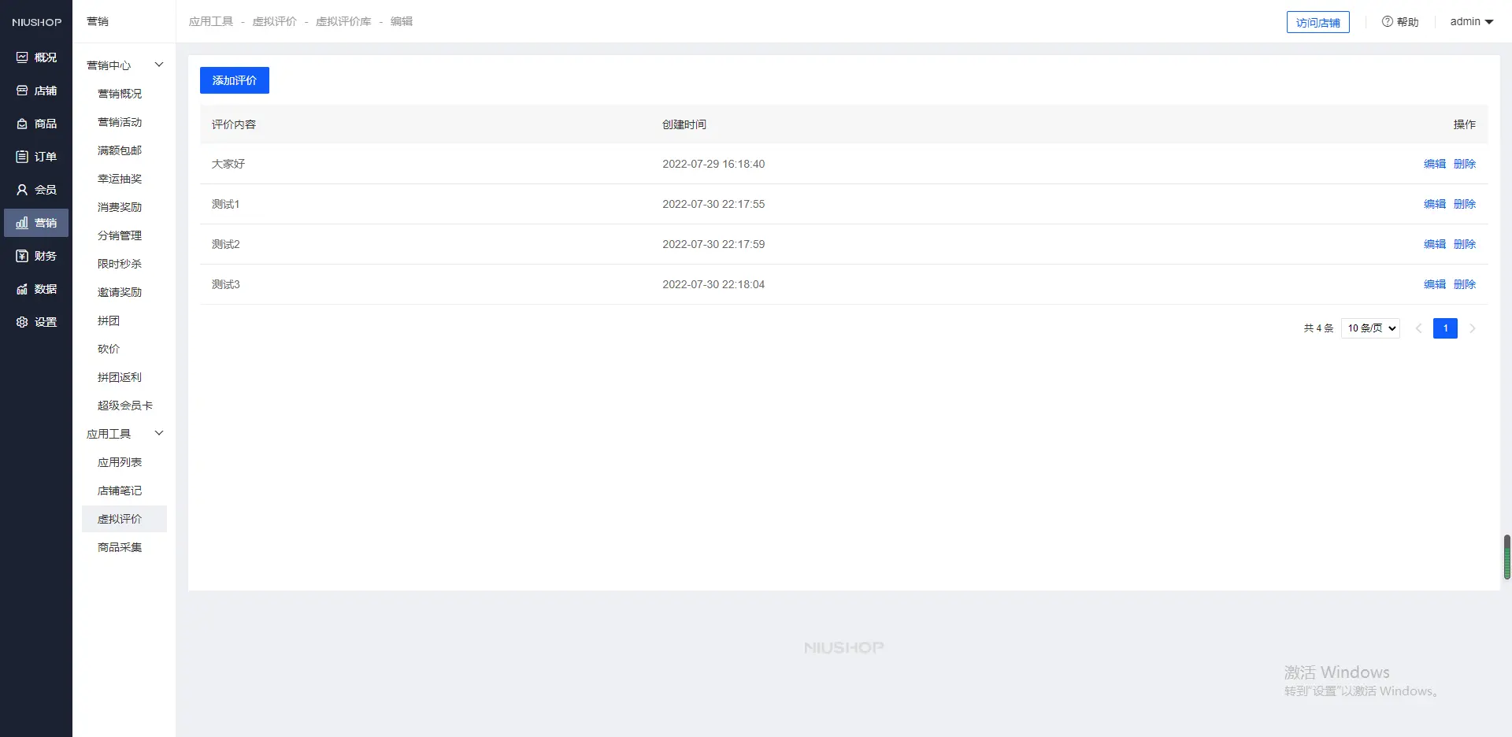
Task: Open the 财务 finance icon
Action: [x=22, y=256]
